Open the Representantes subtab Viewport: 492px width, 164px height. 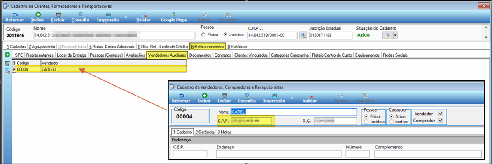point(40,55)
